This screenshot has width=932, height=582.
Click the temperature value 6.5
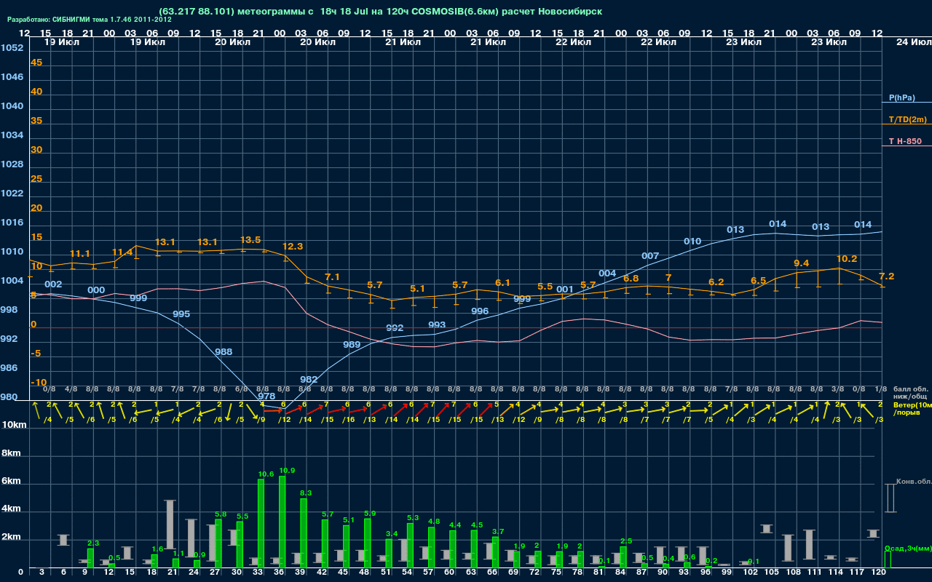(x=759, y=281)
